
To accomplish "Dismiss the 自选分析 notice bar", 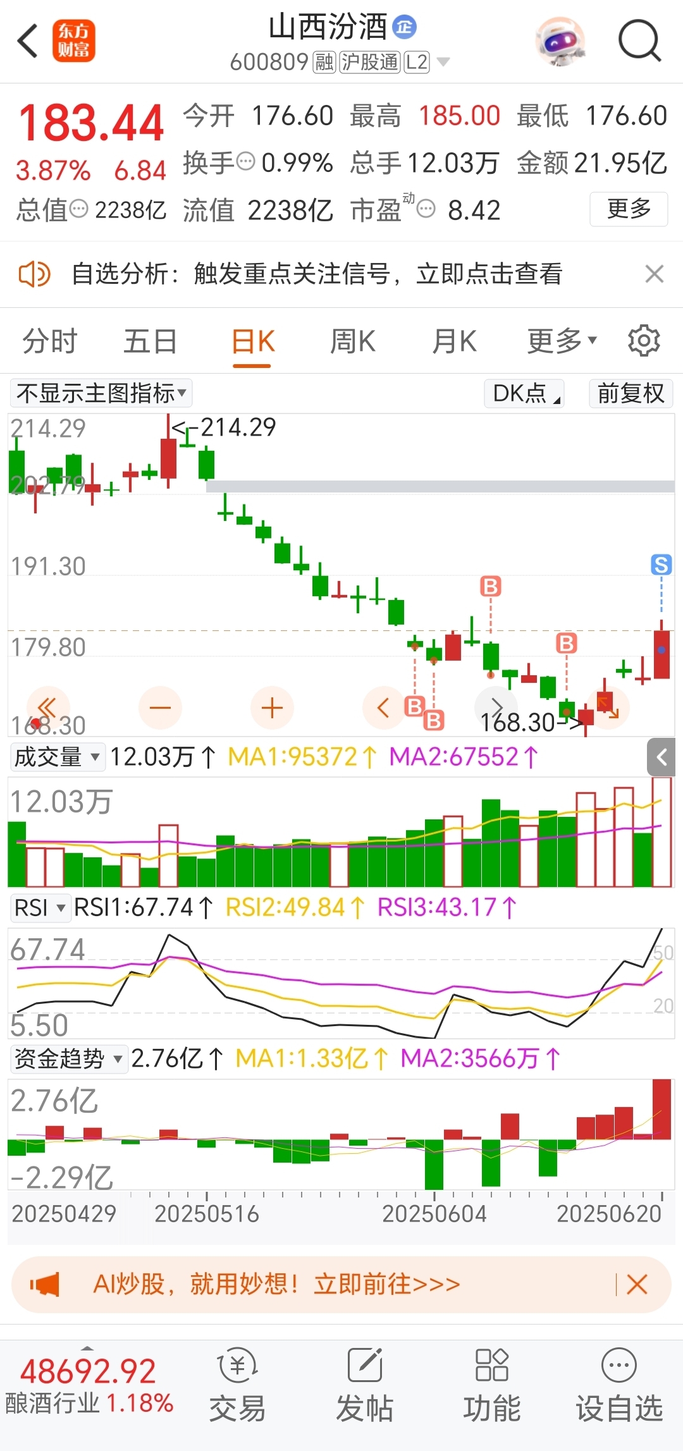I will click(x=654, y=274).
